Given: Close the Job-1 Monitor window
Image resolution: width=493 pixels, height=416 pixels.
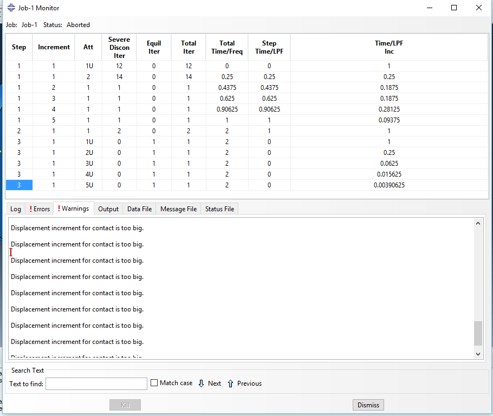Looking at the screenshot, I should coord(478,8).
